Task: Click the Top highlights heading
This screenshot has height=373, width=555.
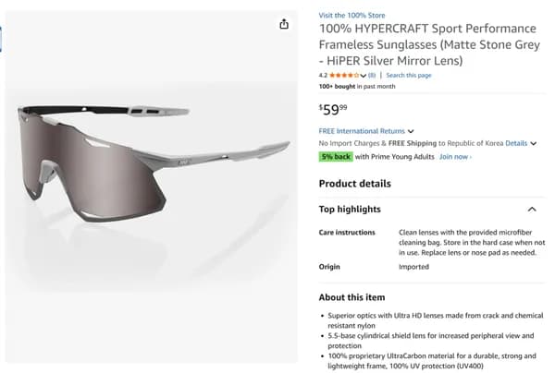Action: coord(350,210)
